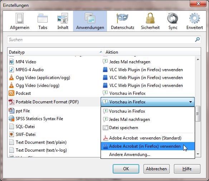Open the Sicherheit padlock icon panel

point(150,18)
